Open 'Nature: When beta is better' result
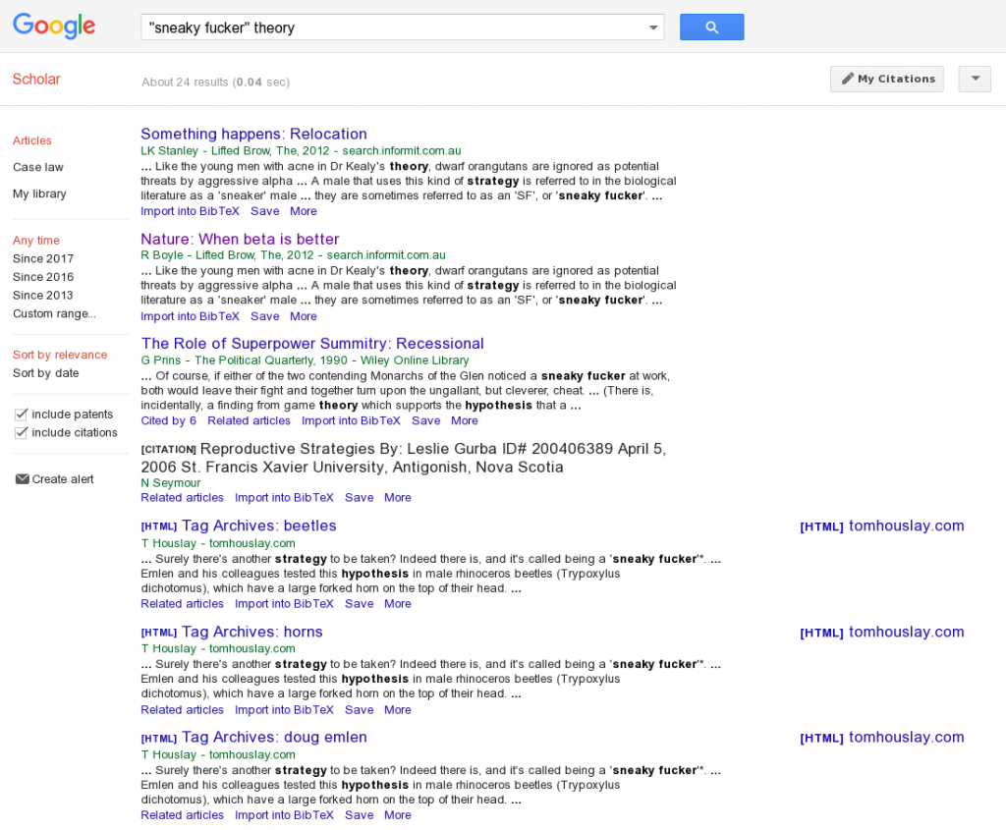 (x=240, y=240)
